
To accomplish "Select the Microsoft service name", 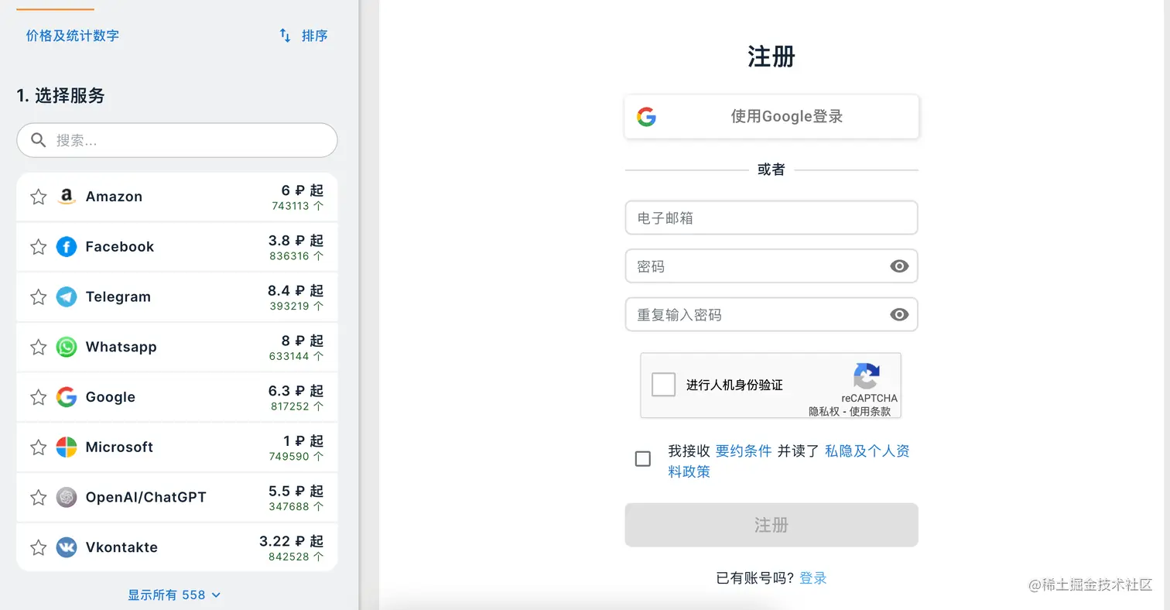I will point(120,447).
